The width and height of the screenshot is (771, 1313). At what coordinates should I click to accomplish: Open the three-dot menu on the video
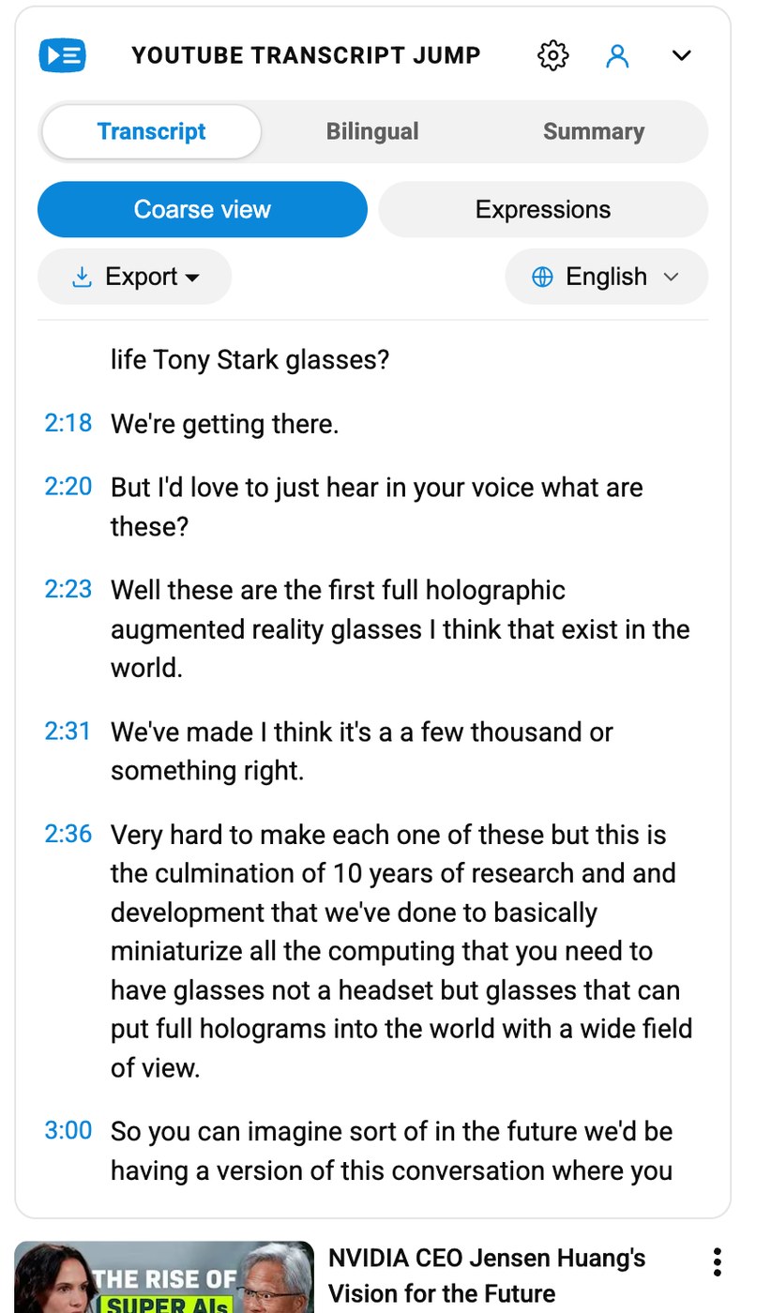717,1262
